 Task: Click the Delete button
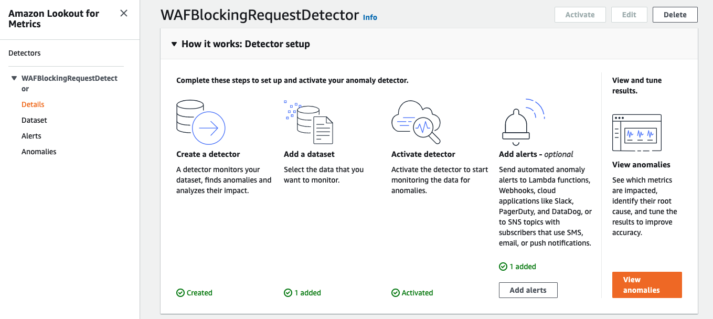pos(675,14)
